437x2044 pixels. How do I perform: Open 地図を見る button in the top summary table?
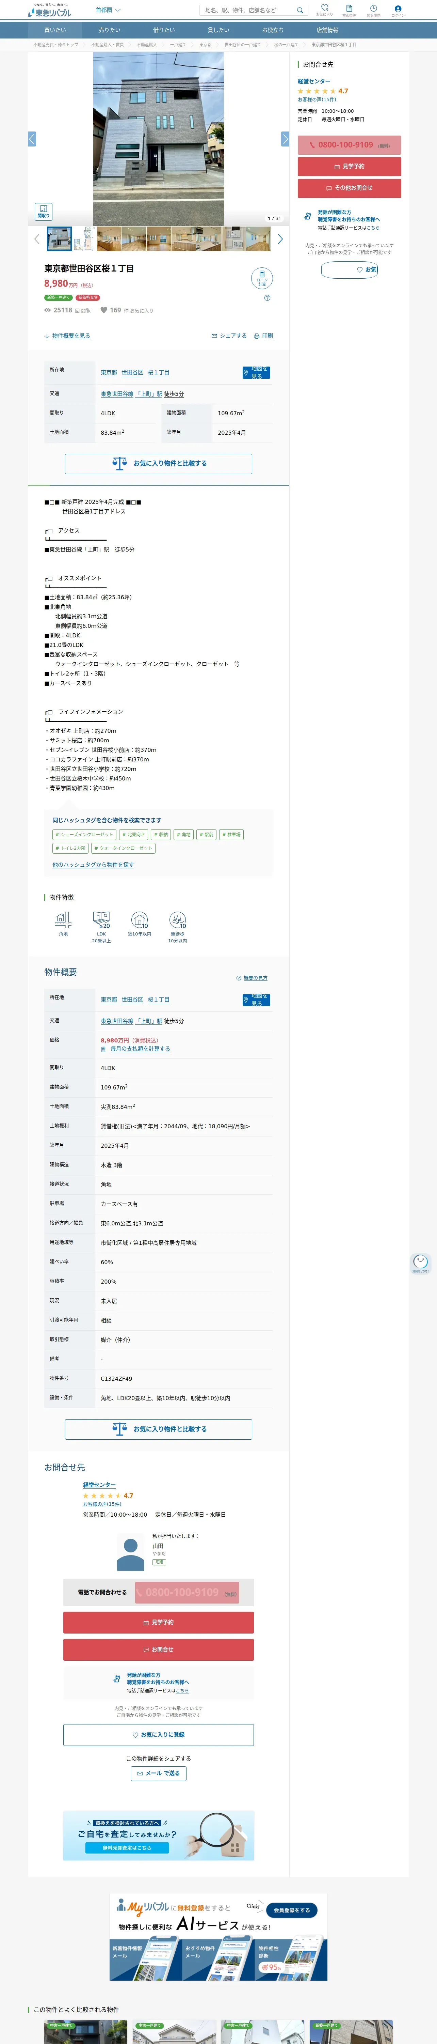pos(256,372)
